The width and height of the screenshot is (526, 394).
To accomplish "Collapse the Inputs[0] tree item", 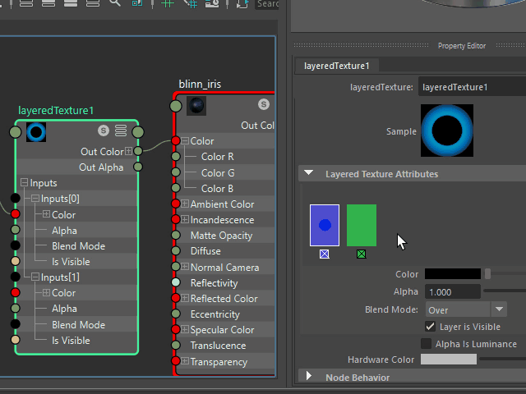I will coord(35,199).
